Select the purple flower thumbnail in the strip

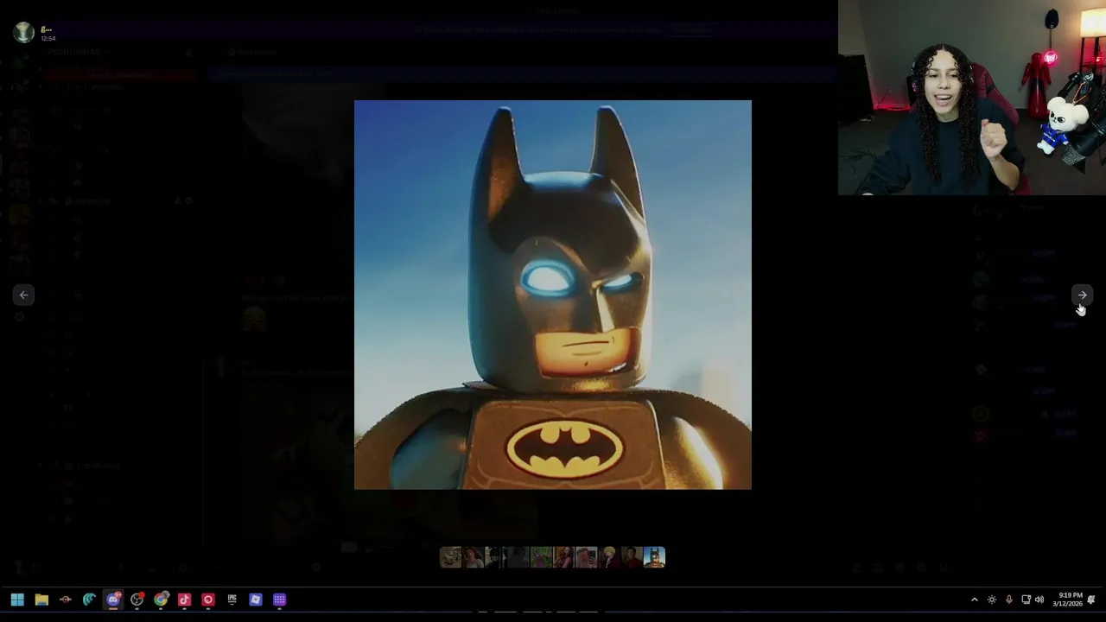tap(541, 557)
